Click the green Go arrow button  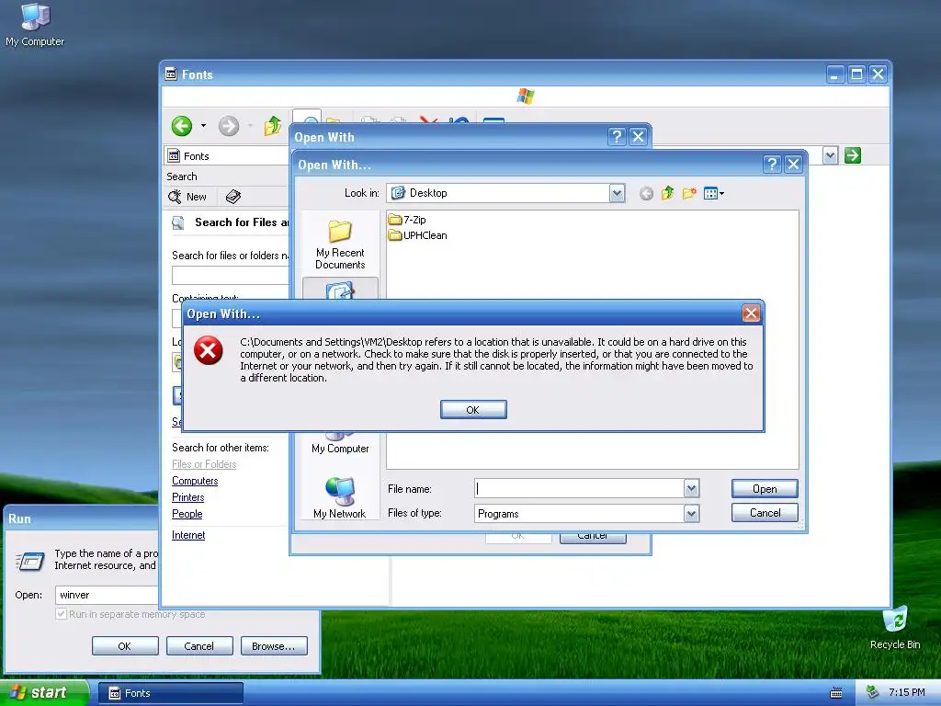pos(852,155)
